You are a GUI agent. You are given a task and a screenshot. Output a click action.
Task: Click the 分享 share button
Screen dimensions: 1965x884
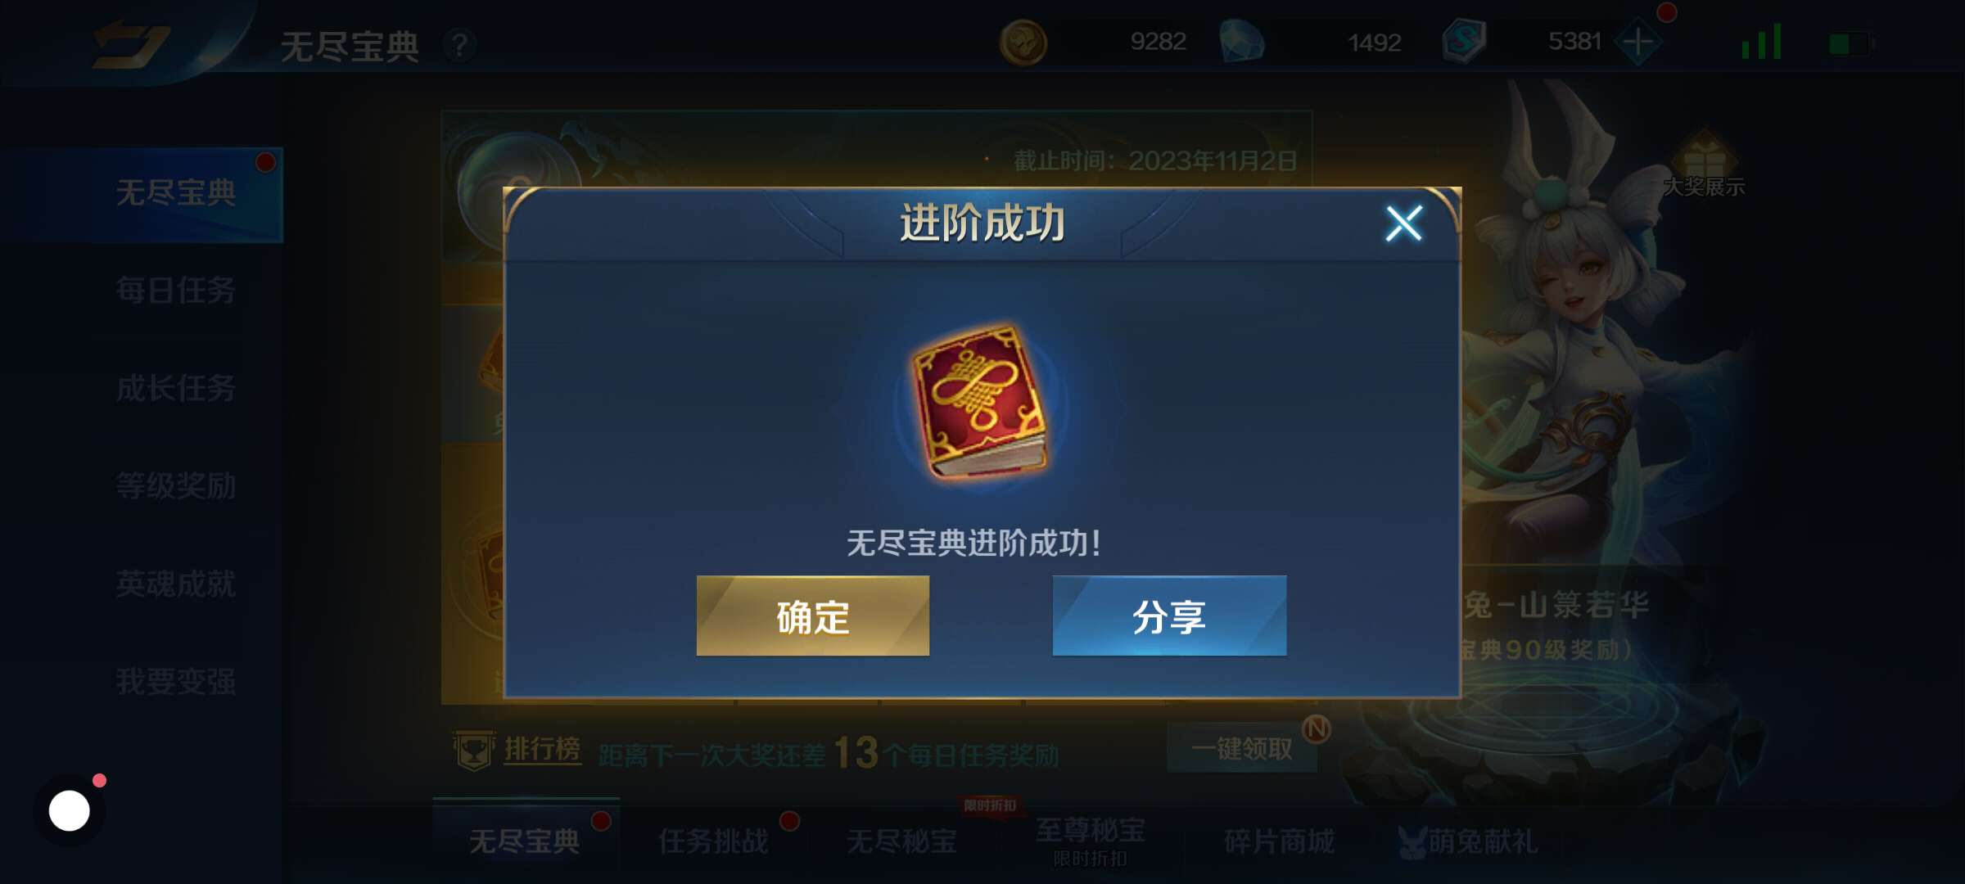click(1169, 616)
